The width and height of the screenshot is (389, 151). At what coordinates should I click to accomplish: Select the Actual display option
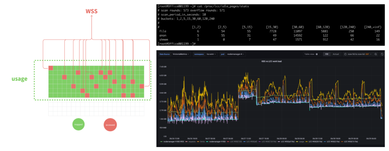[336, 54]
